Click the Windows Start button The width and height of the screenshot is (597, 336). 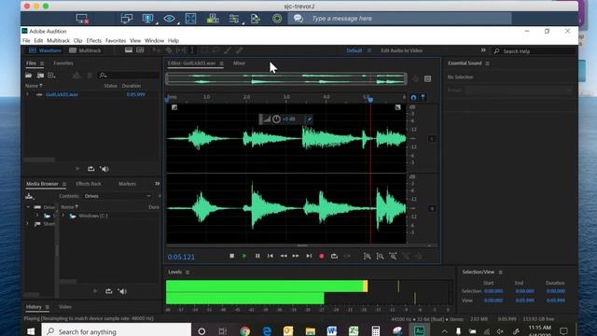[31, 331]
